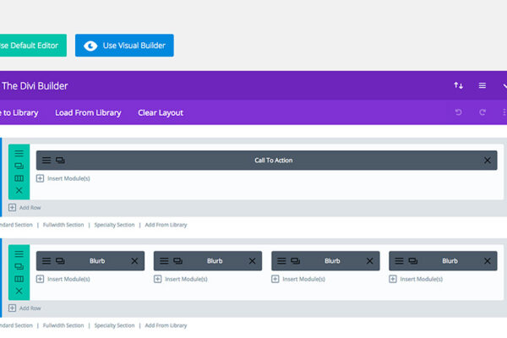Add a row under the Blurb row
507x338 pixels.
(x=25, y=308)
